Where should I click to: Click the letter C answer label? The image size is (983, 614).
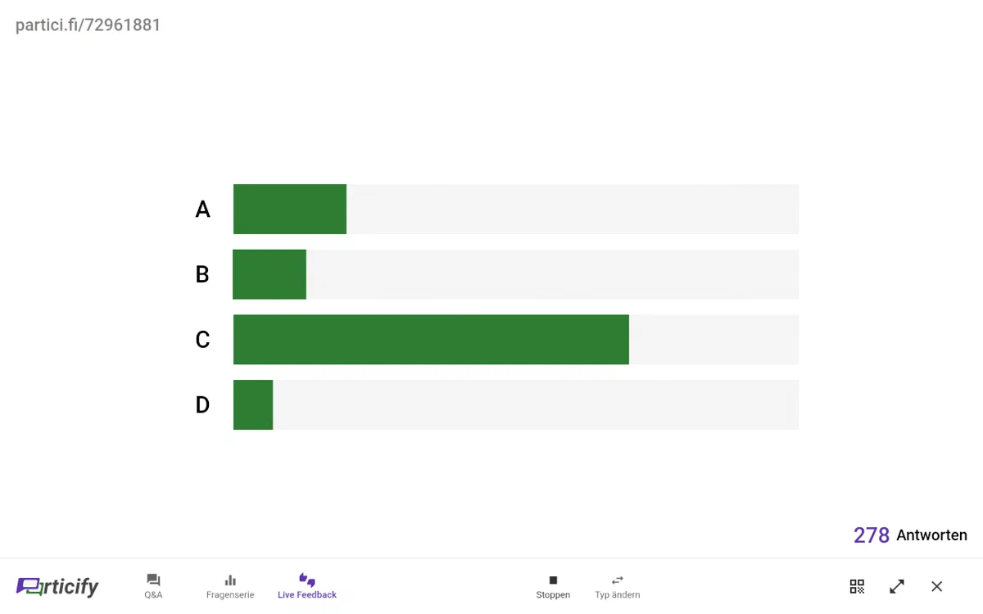click(x=202, y=340)
